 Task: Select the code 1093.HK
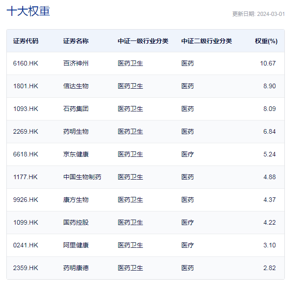(25, 109)
